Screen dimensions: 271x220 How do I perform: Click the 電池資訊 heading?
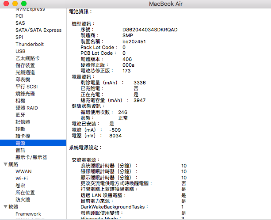point(80,11)
